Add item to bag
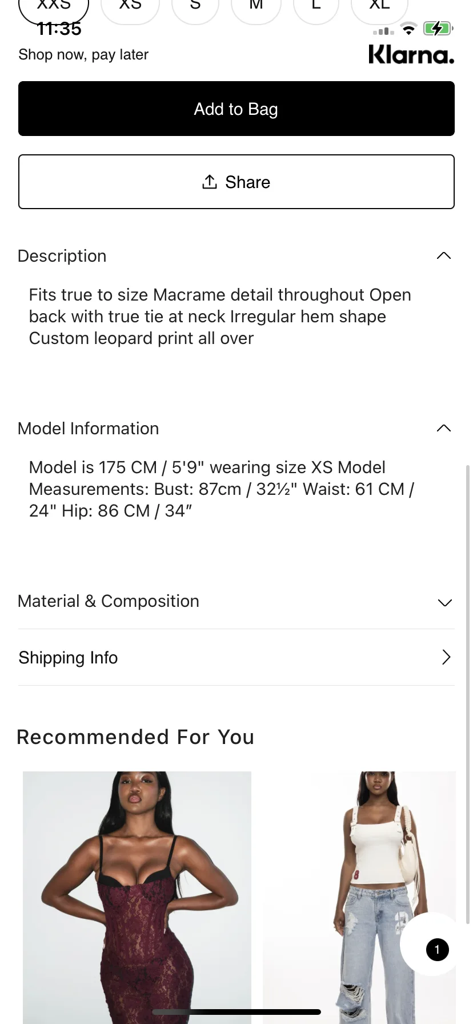 tap(236, 109)
